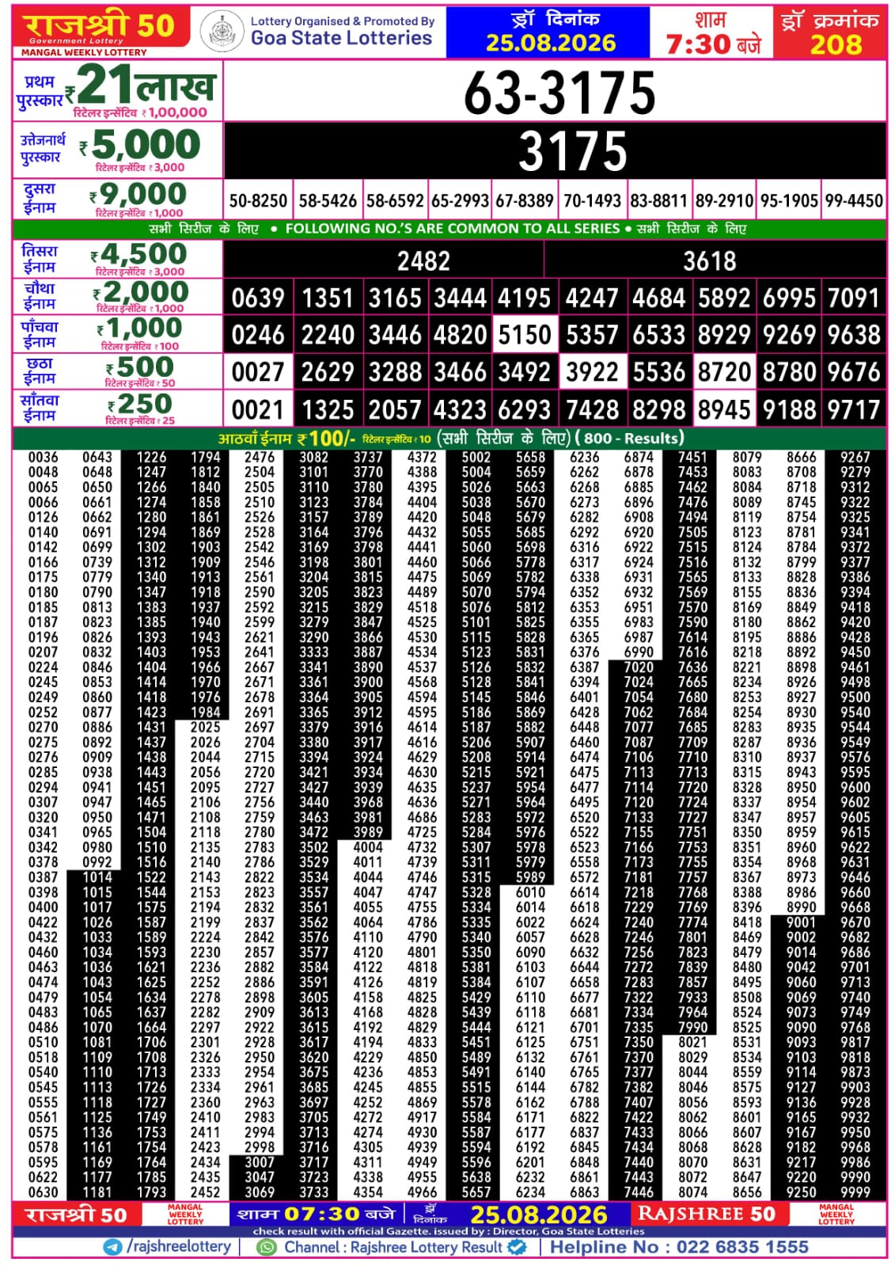Click second prize number 95-1905
Screen dimensions: 895x1266
[x=789, y=201]
